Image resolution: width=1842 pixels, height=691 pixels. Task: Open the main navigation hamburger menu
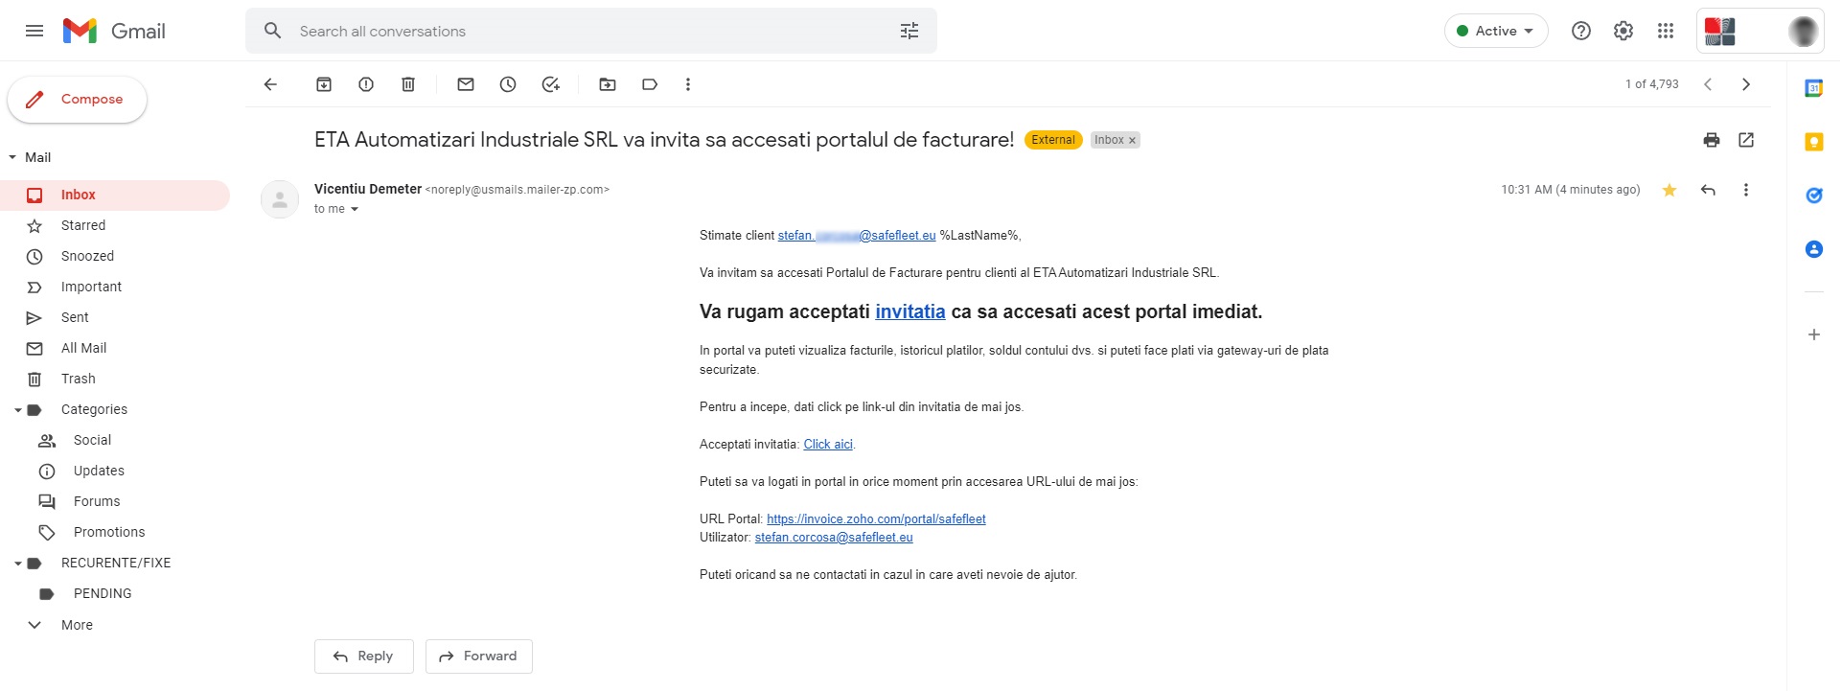pos(34,31)
